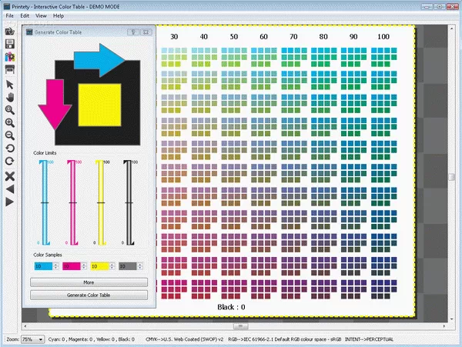Screen dimensions: 462x347
Task: Adjust the cyan color limit slider
Action: (45, 202)
